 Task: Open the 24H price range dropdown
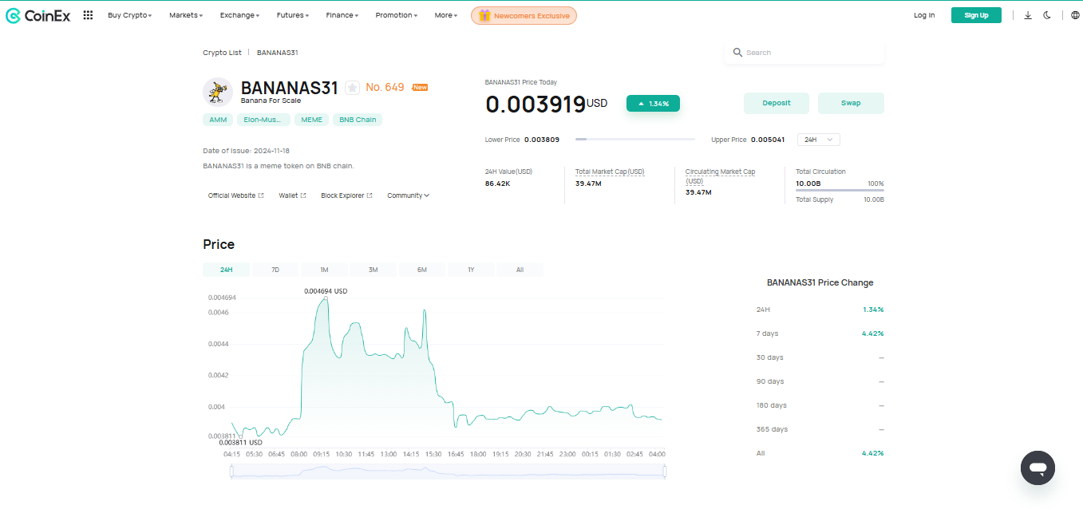[818, 140]
